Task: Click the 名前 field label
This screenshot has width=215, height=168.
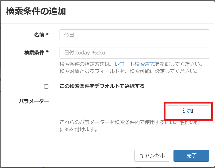Action: [x=41, y=35]
